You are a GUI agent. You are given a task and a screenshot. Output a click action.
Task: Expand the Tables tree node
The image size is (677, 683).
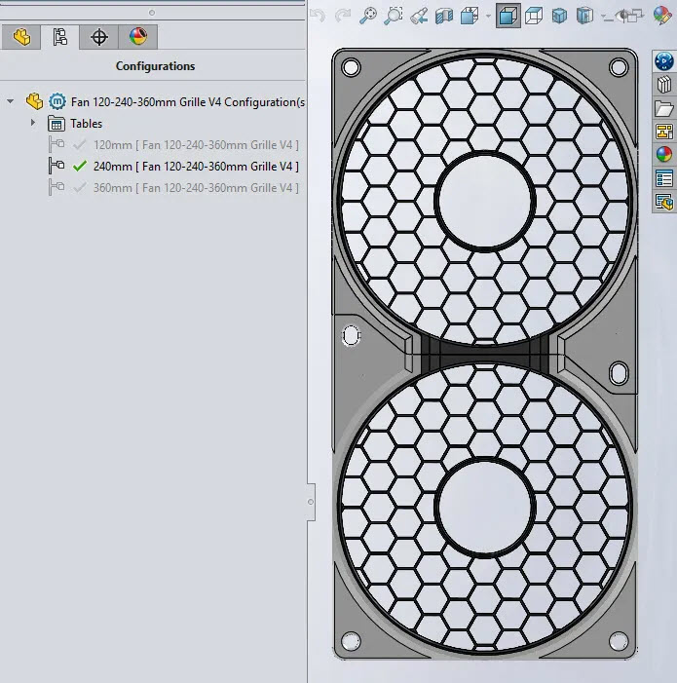(x=33, y=124)
